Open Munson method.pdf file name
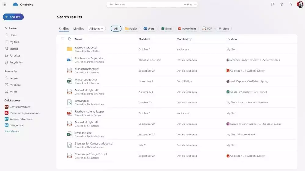 pos(87,69)
